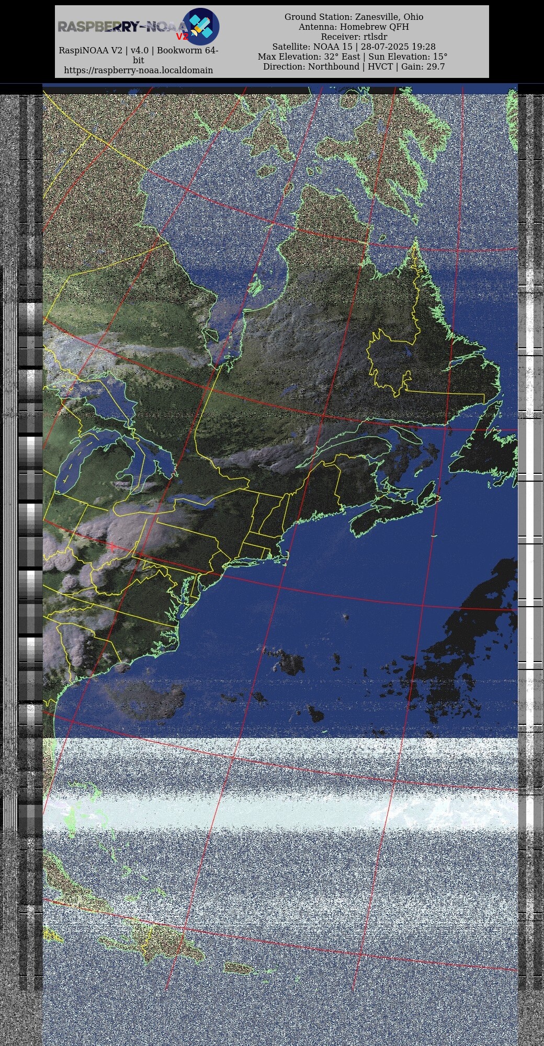Click the RASPBERRY-NOAA logo text

[120, 27]
